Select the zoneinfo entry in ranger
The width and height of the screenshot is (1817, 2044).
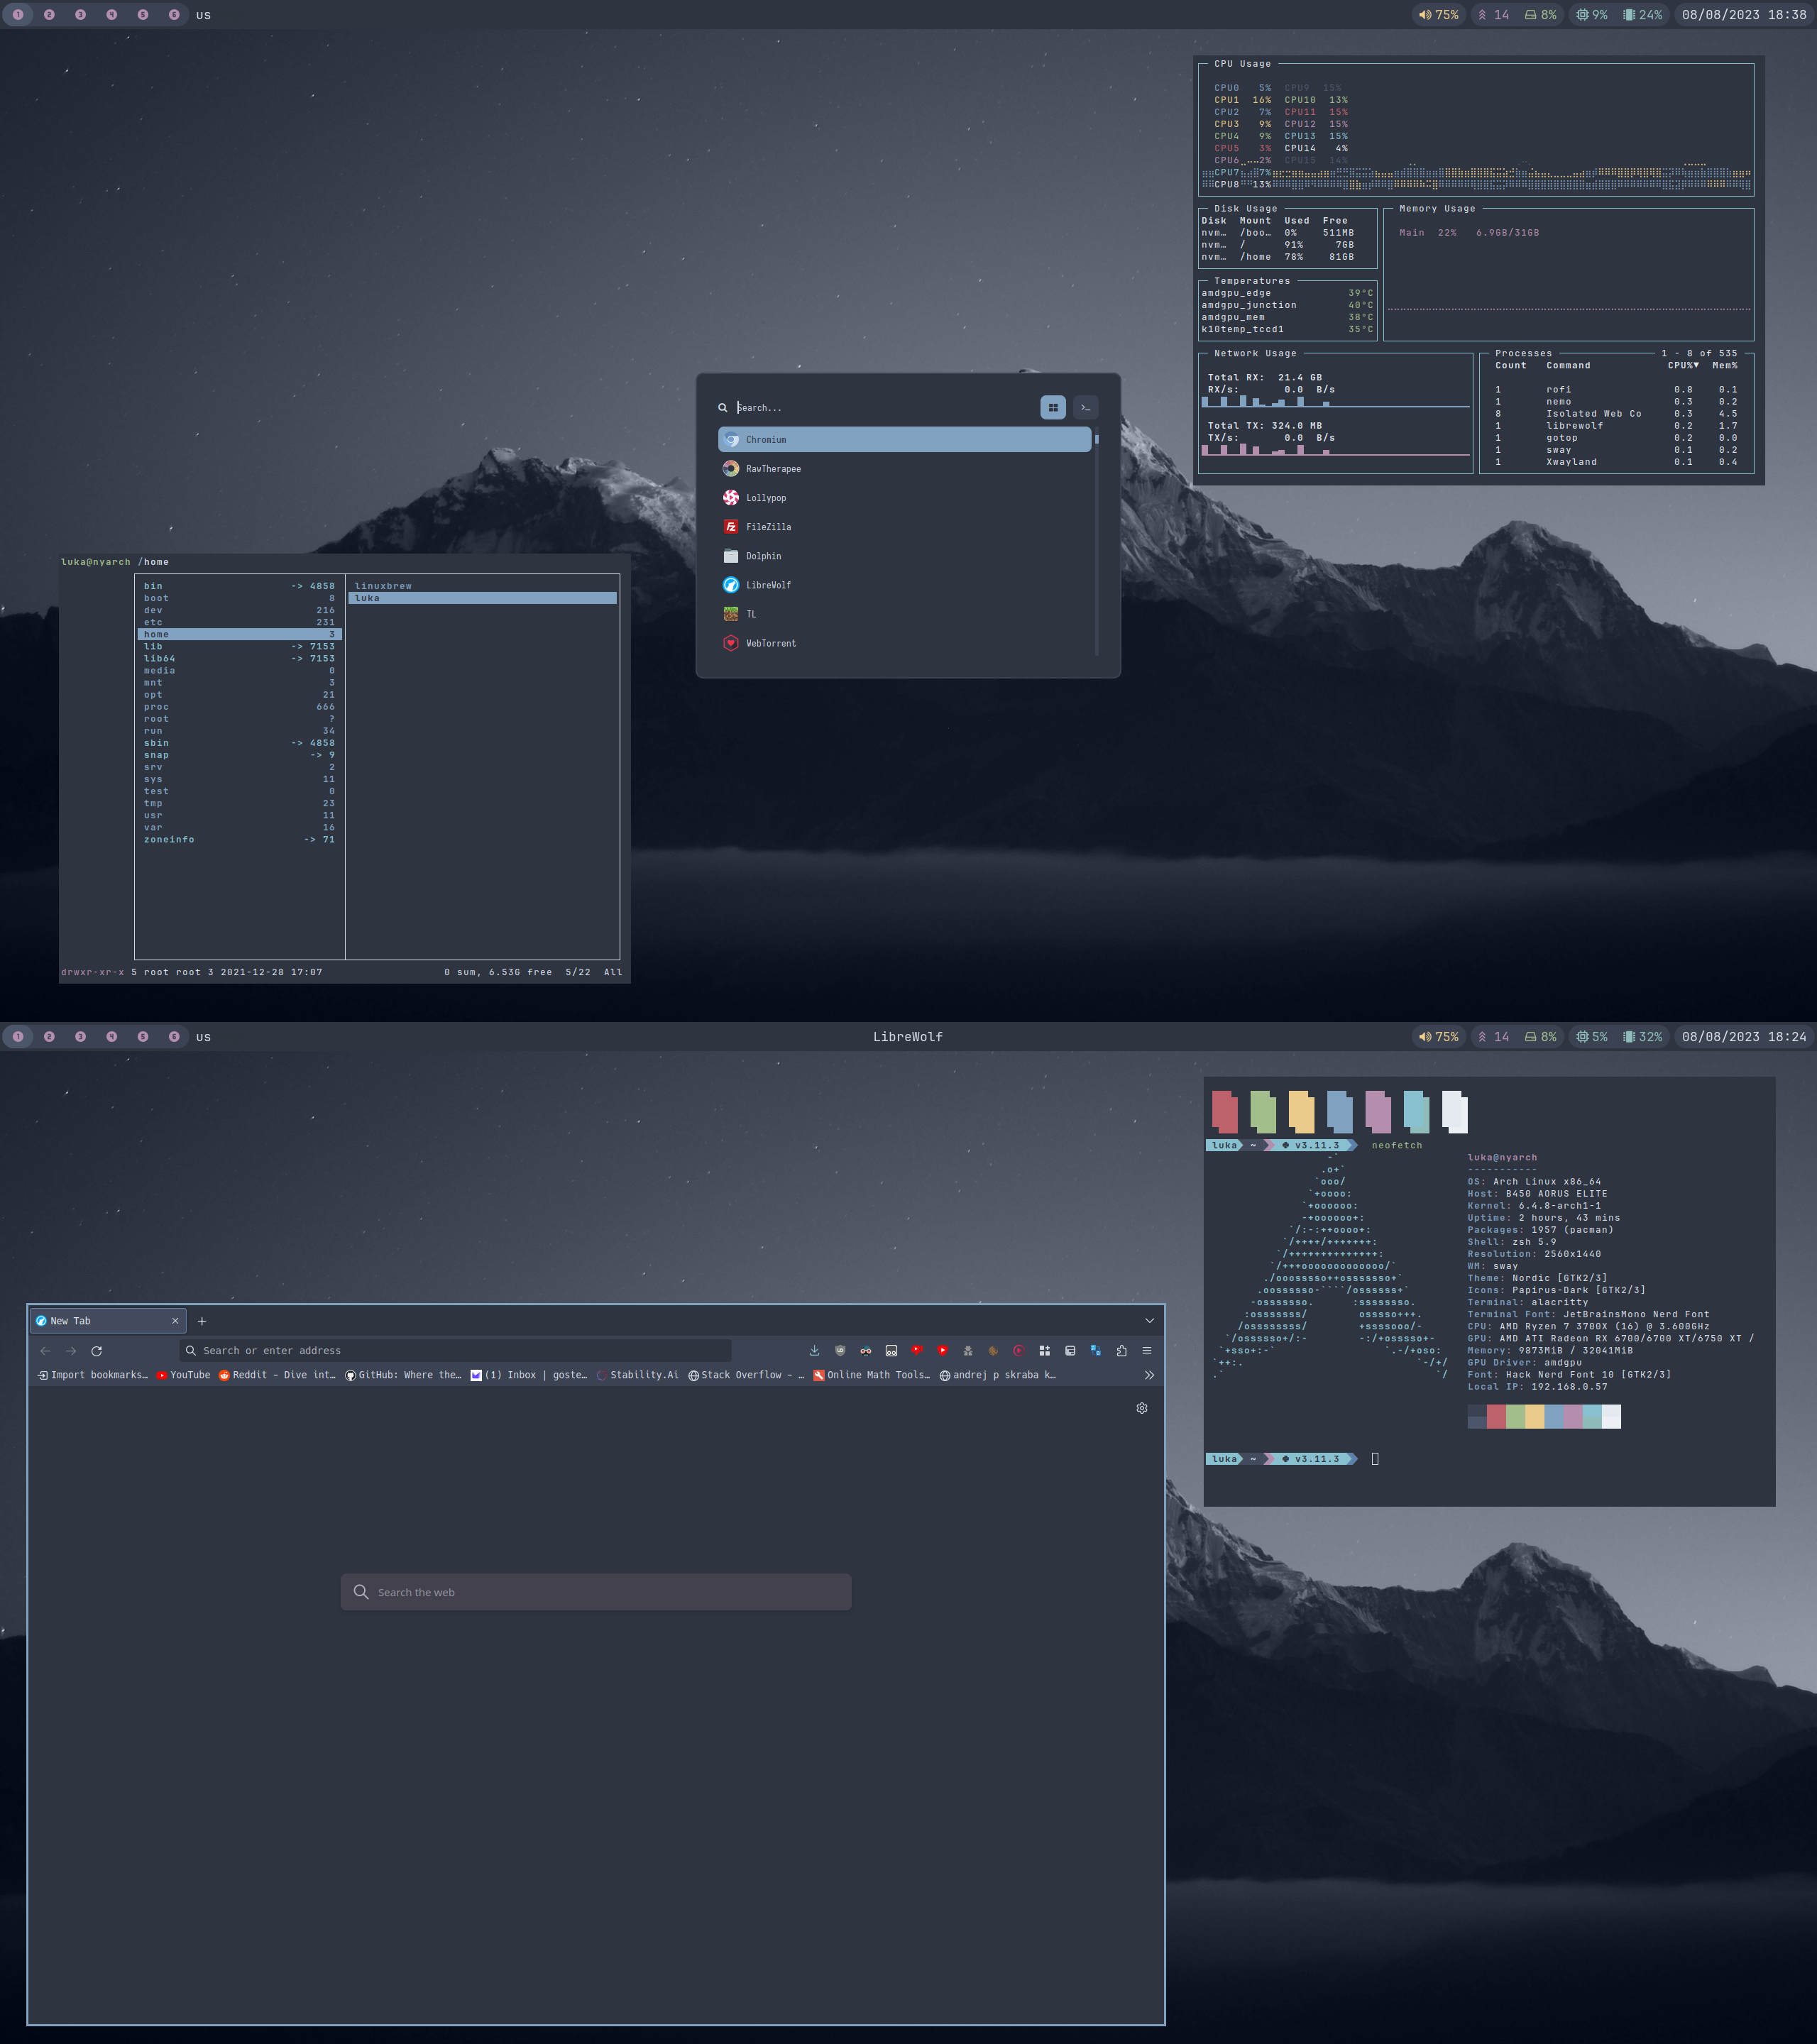pos(240,839)
